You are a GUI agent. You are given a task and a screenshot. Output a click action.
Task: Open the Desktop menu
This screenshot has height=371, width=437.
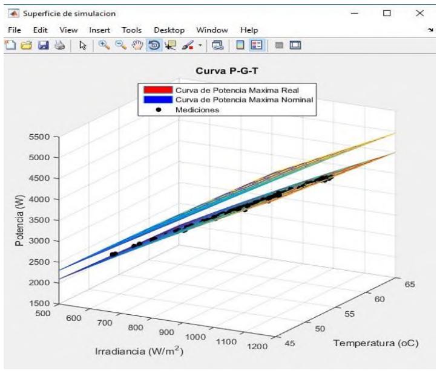tap(169, 30)
